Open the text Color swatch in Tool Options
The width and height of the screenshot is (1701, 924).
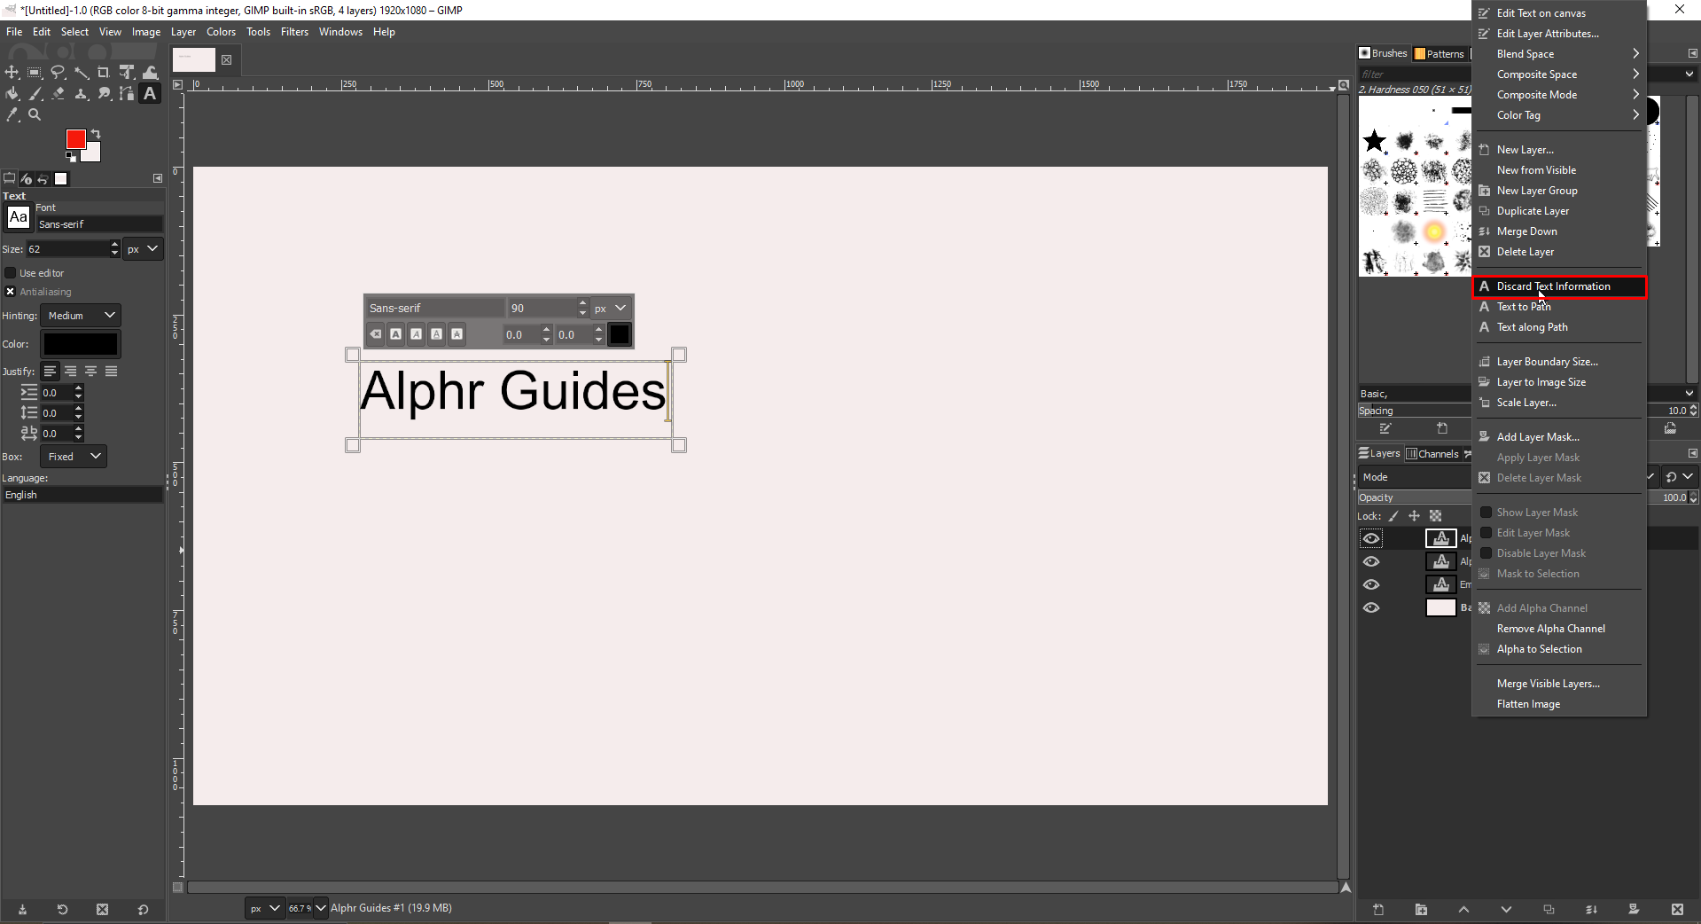pos(81,344)
